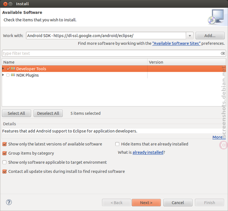Click the Developer Tools category icon
This screenshot has width=228, height=211.
(x=13, y=69)
